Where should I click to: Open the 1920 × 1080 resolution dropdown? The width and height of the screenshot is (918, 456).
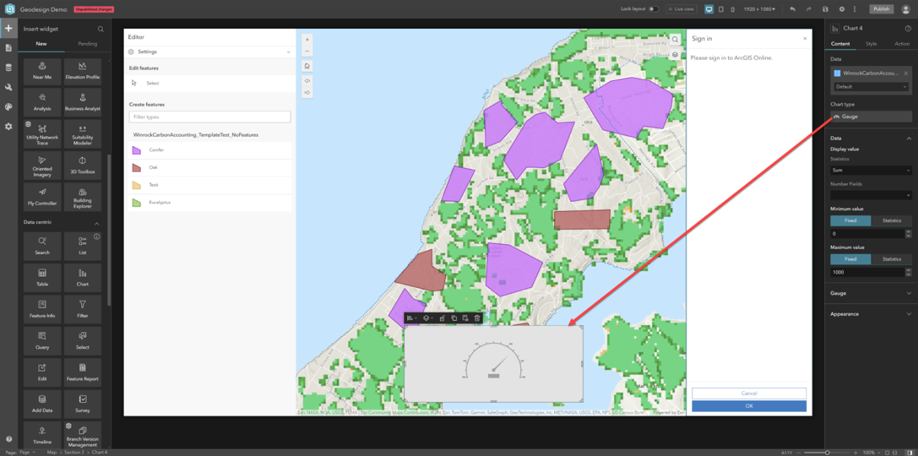click(759, 9)
